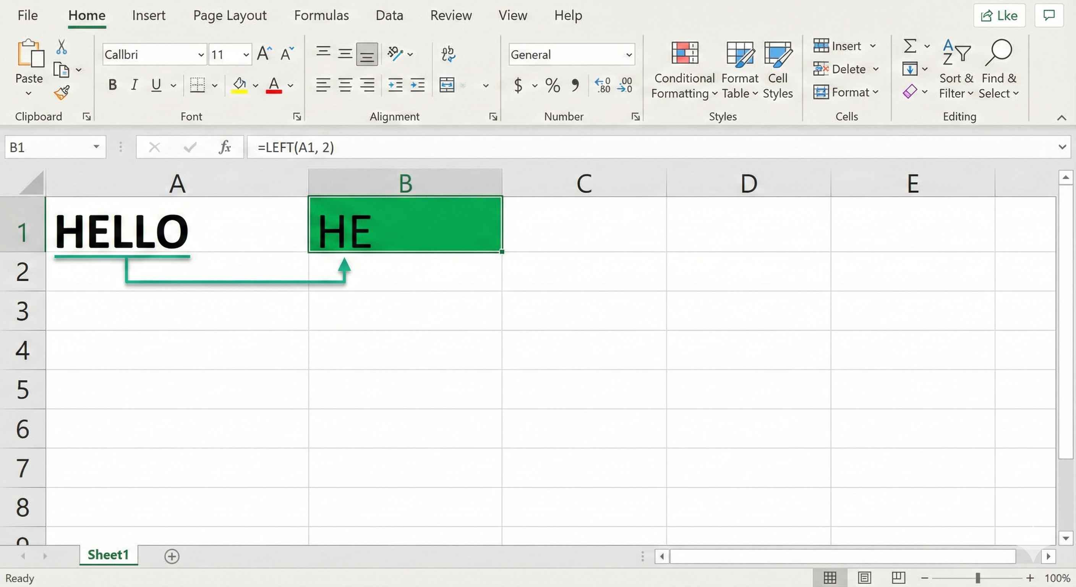The height and width of the screenshot is (587, 1076).
Task: Toggle underline formatting
Action: coord(155,85)
